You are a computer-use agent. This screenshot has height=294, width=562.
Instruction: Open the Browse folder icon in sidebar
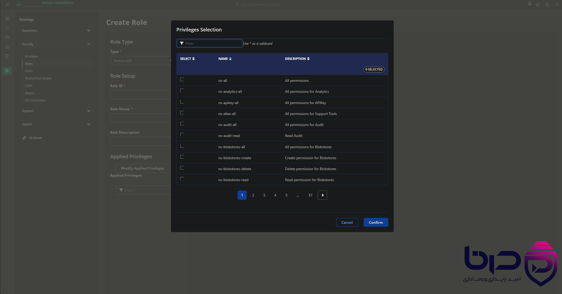click(x=7, y=37)
